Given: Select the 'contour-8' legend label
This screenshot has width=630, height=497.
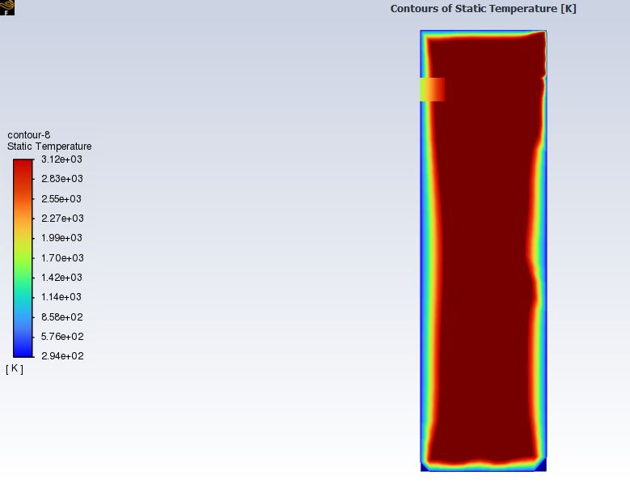Looking at the screenshot, I should [29, 135].
